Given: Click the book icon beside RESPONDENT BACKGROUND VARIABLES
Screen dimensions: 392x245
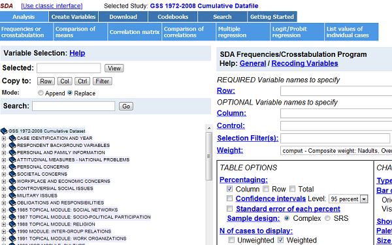Looking at the screenshot, I should pos(12,146).
